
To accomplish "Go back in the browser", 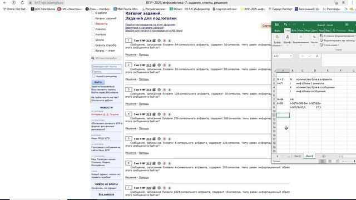I will pos(5,3).
